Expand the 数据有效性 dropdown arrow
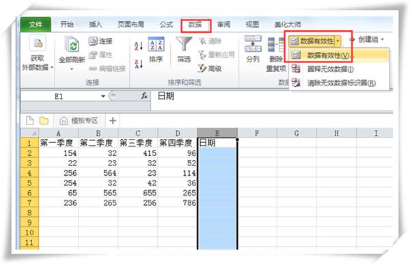This screenshot has width=410, height=264. click(338, 41)
